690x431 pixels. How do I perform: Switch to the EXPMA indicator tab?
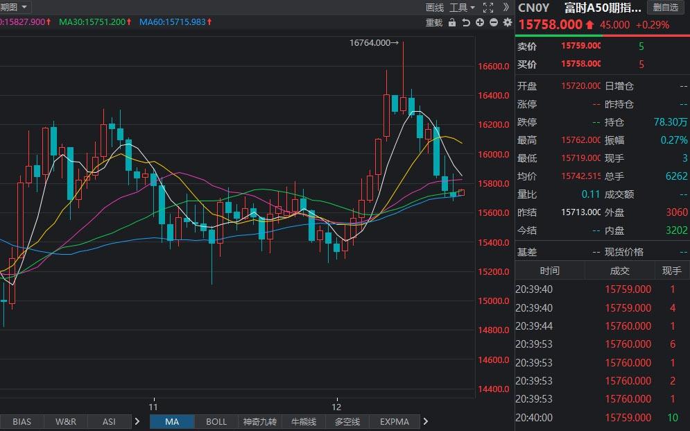click(395, 421)
